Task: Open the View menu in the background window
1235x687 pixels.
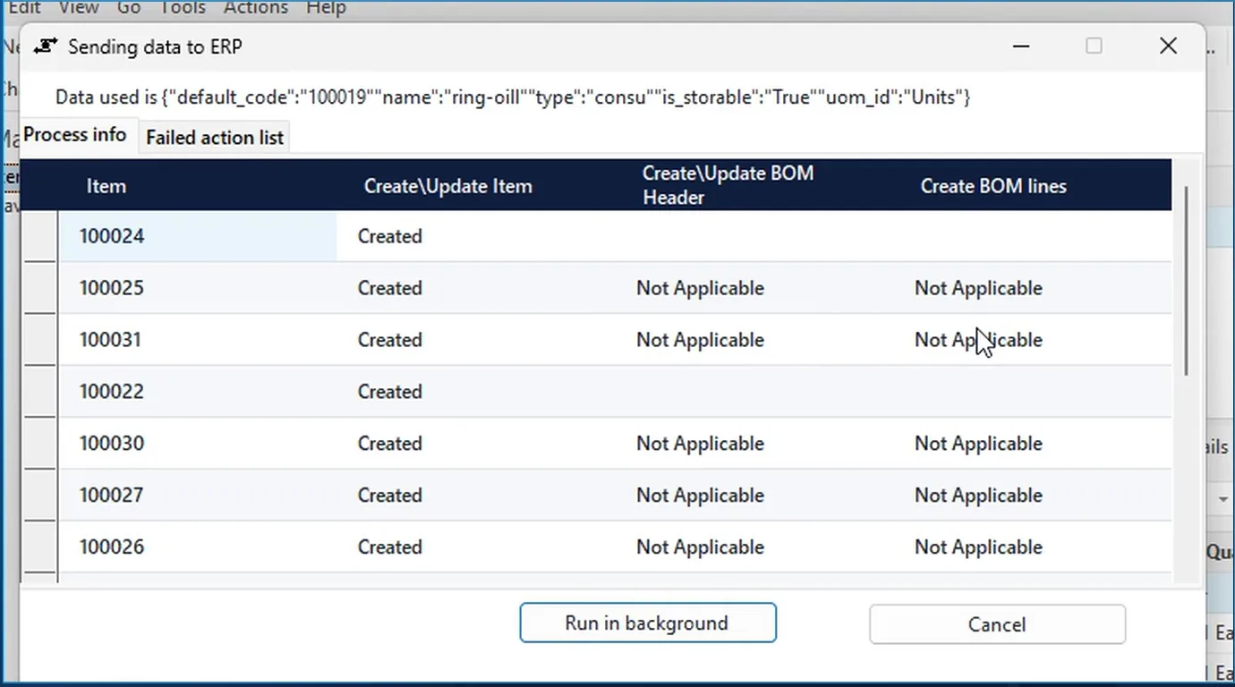Action: pyautogui.click(x=79, y=7)
